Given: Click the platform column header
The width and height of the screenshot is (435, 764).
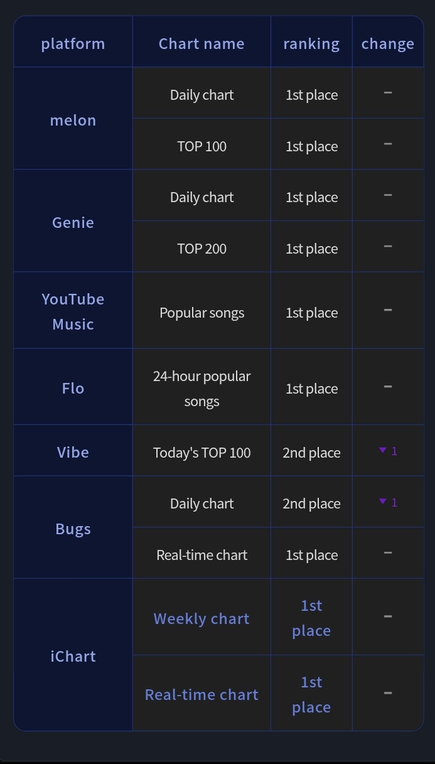Looking at the screenshot, I should (x=73, y=43).
